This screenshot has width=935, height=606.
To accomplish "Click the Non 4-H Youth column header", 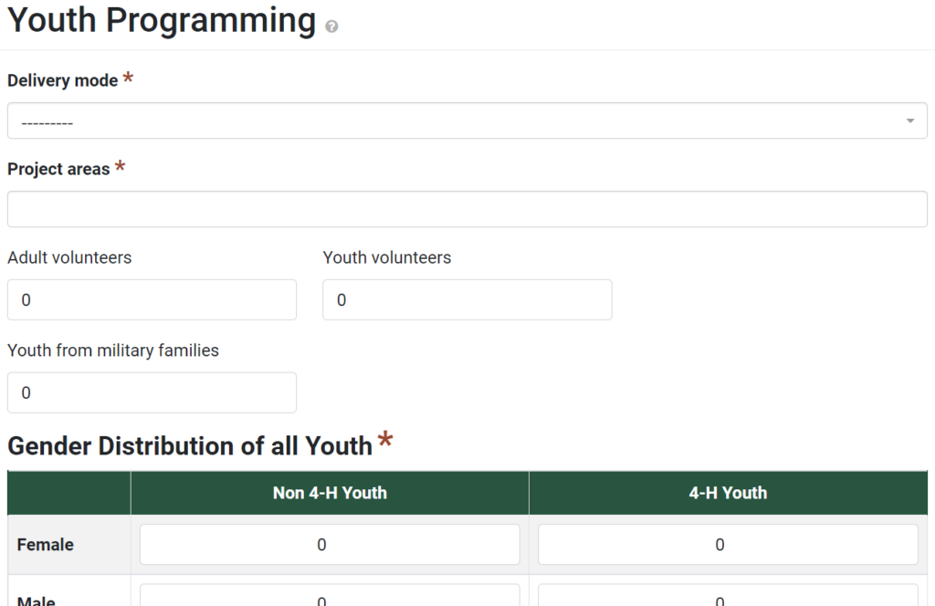I will 329,493.
